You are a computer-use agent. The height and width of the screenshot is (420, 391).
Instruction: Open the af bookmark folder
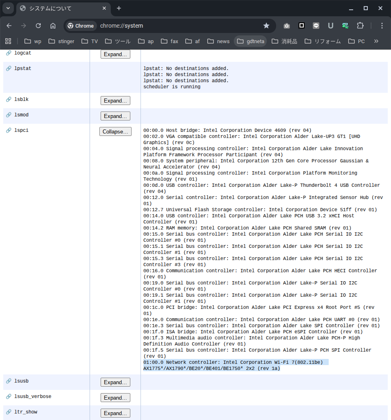click(193, 41)
